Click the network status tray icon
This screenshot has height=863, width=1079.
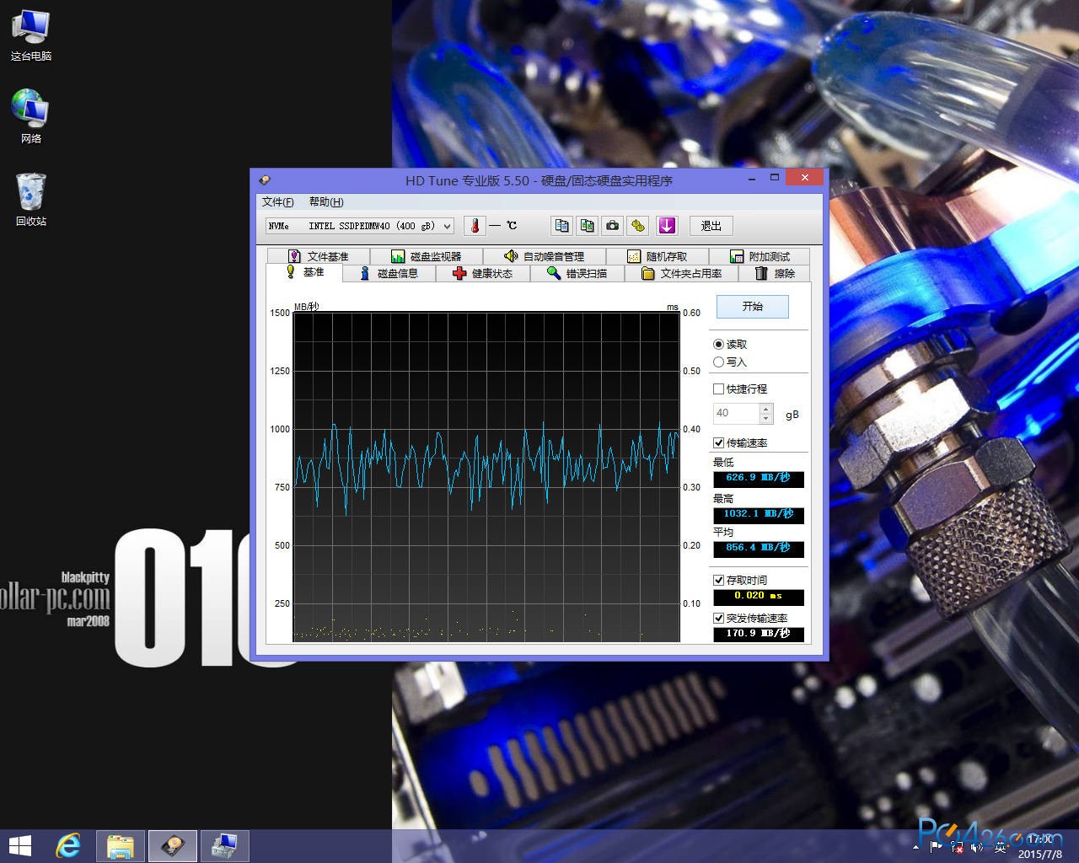955,846
